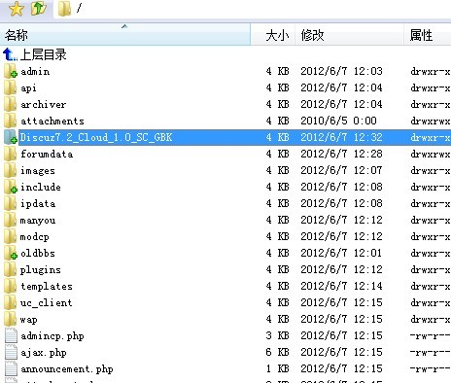Click the parent directory toolbar icon

coord(39,9)
